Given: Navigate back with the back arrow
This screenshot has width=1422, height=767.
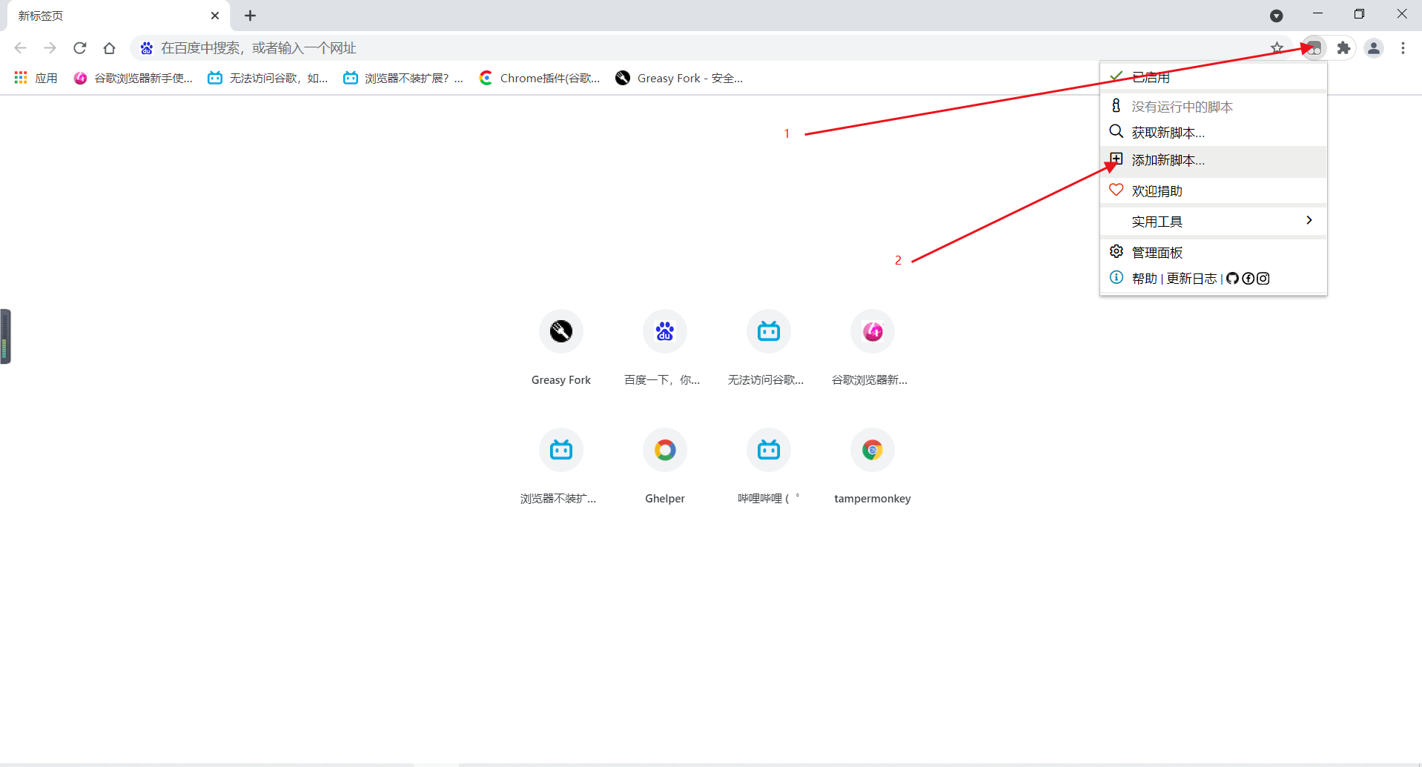Looking at the screenshot, I should click(x=20, y=48).
